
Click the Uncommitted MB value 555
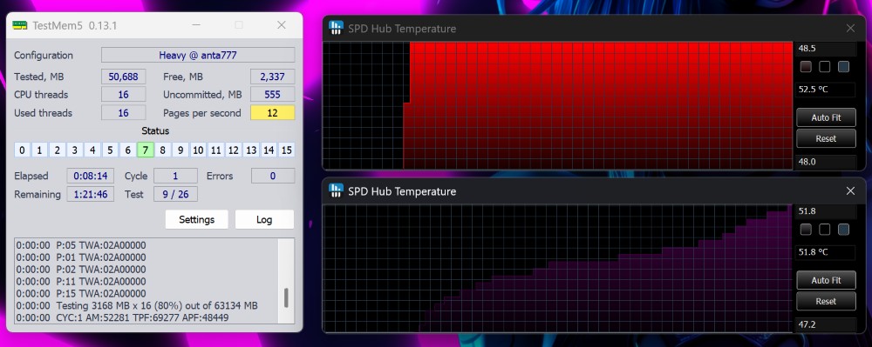point(272,94)
